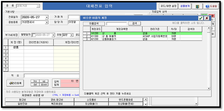Click the exit door icon button

(x=197, y=6)
